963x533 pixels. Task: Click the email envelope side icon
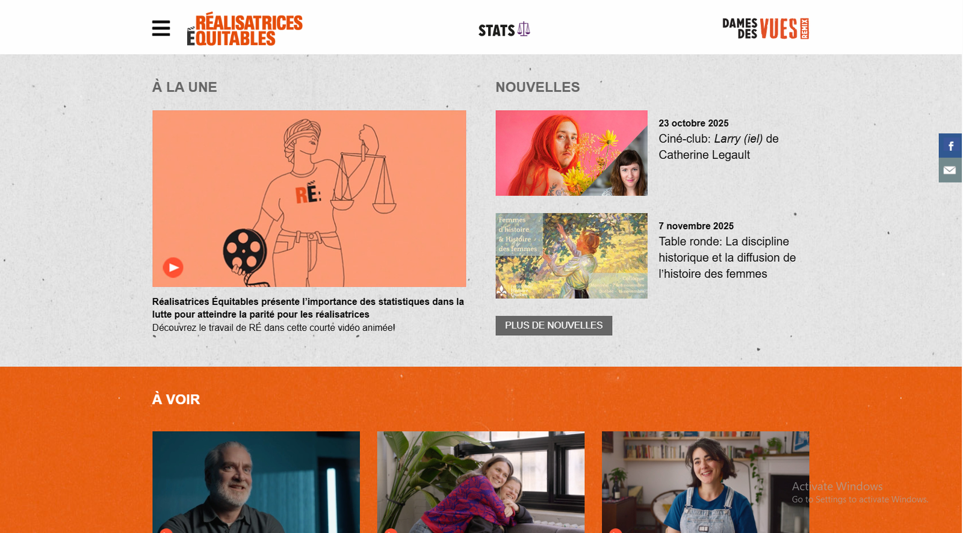tap(950, 170)
